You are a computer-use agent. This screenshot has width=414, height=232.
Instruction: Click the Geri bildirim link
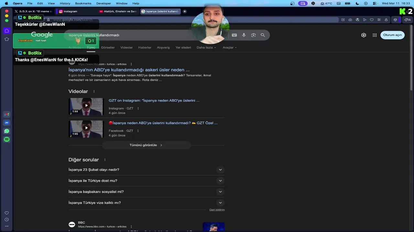[217, 210]
